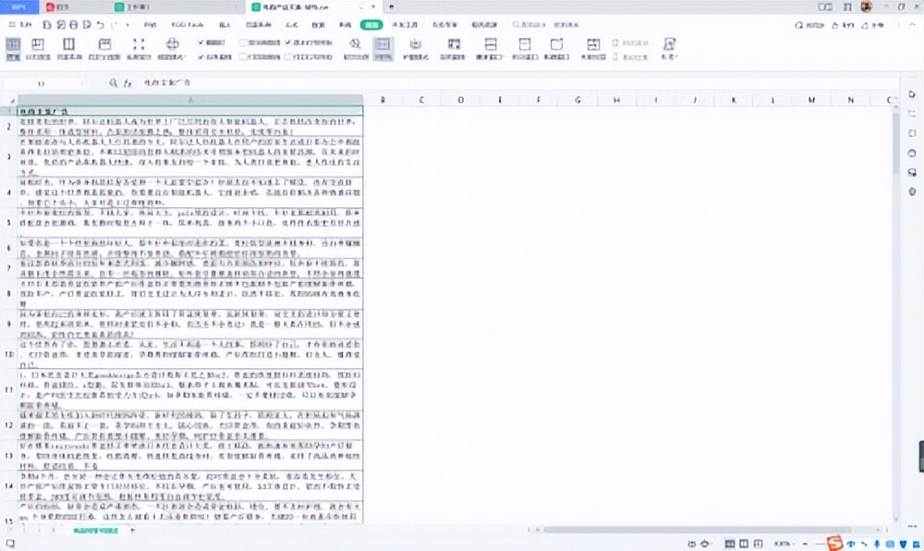Screen dimensions: 924x551
Task: Select normal view icon in status bar
Action: pyautogui.click(x=730, y=544)
